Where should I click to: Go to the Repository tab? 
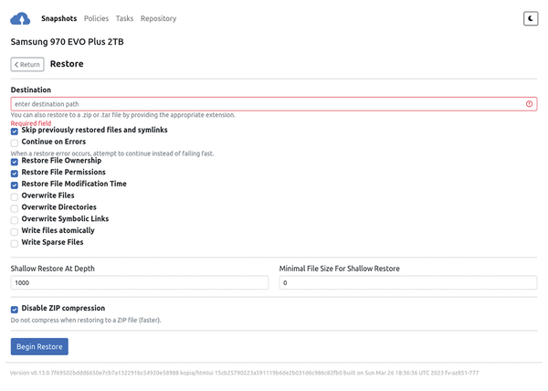pos(158,18)
